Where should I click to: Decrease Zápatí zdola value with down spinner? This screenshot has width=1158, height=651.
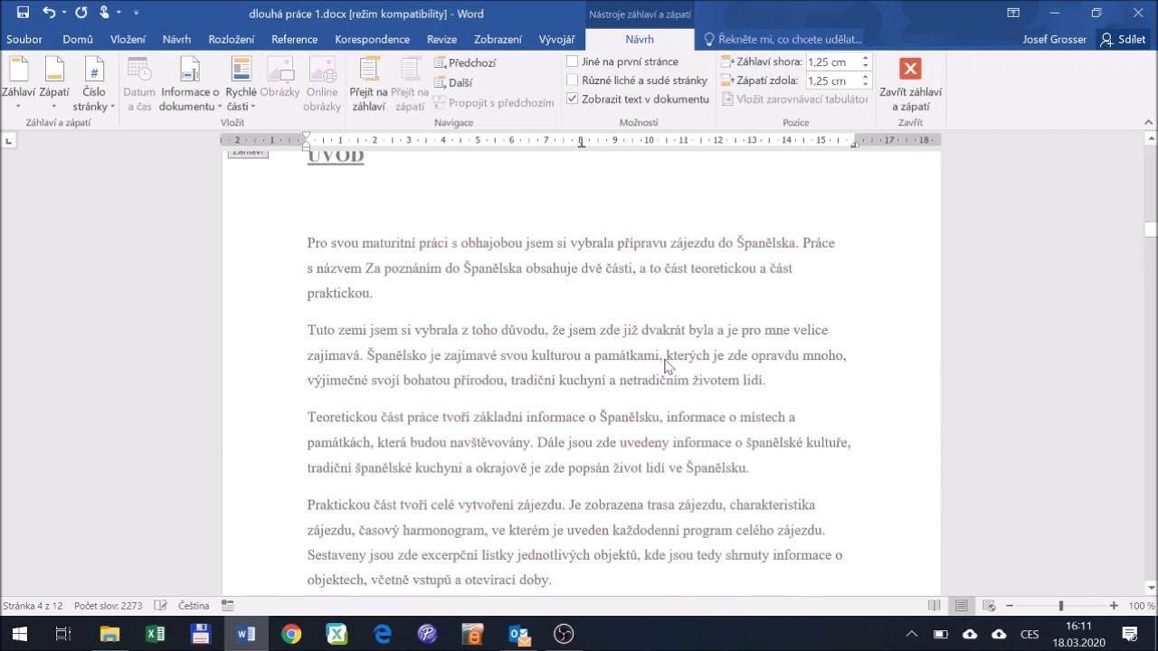tap(865, 84)
